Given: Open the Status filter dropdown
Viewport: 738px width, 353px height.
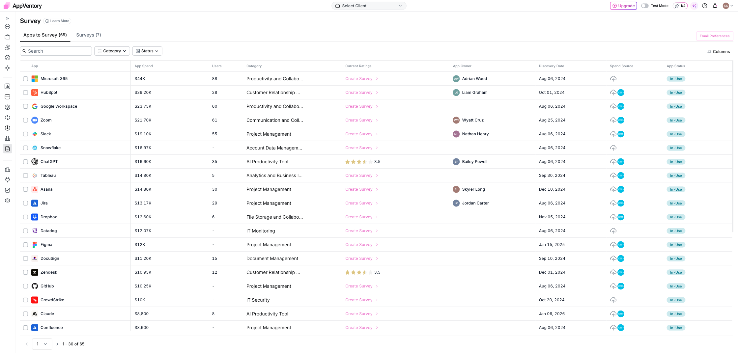Looking at the screenshot, I should (147, 51).
